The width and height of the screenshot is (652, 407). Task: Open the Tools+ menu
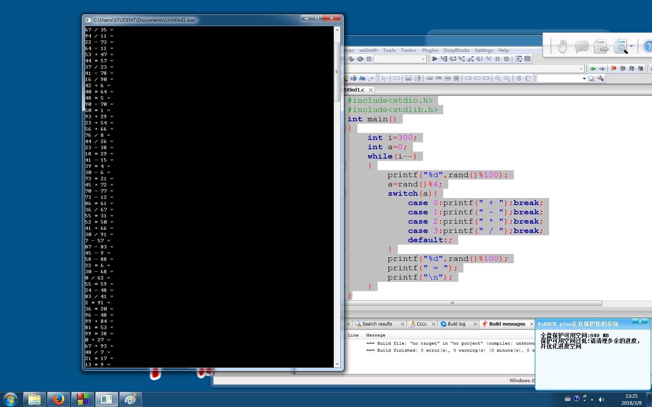pyautogui.click(x=409, y=50)
